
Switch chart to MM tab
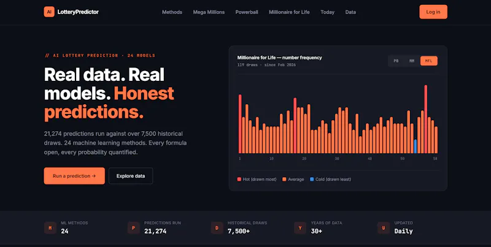pyautogui.click(x=412, y=61)
